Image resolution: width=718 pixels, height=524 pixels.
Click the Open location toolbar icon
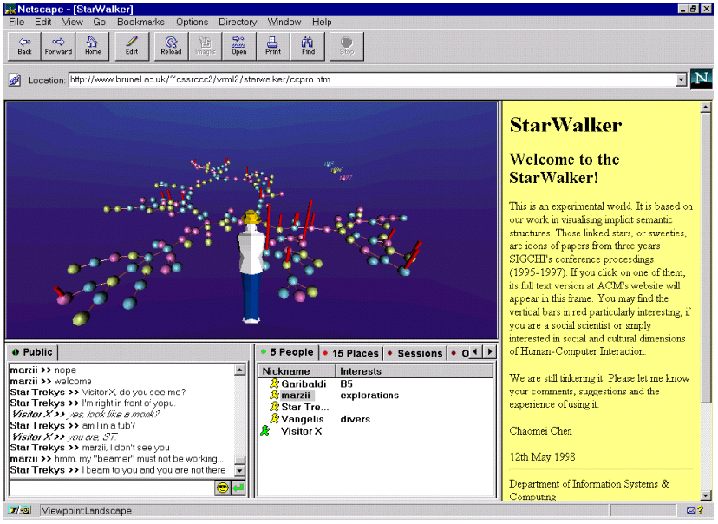tap(238, 45)
